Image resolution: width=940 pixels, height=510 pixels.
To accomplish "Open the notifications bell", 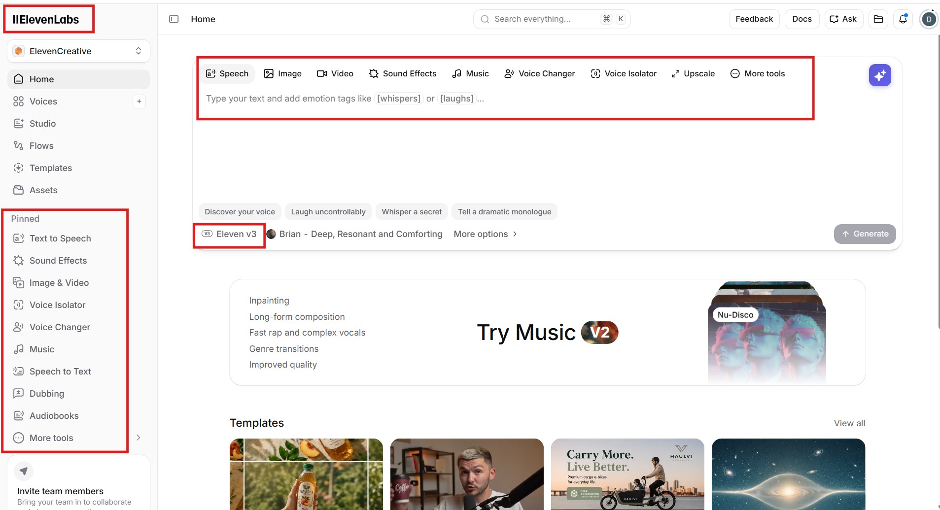I will click(903, 19).
